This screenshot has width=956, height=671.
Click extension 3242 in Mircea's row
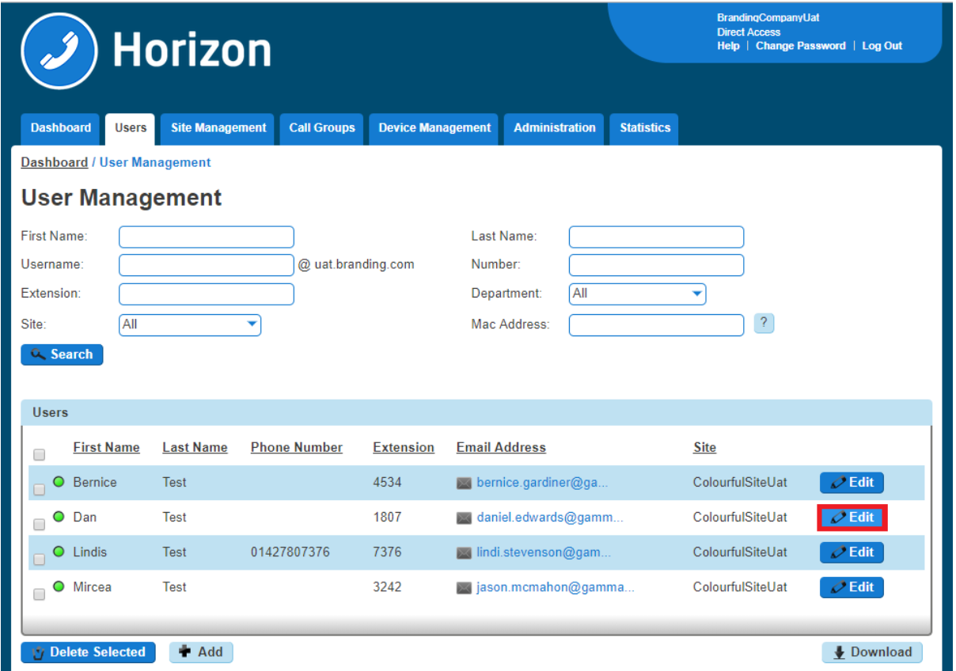[x=387, y=587]
